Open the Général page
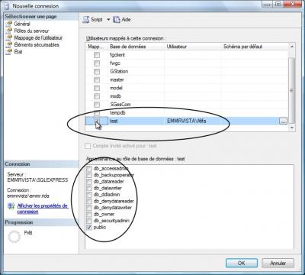This screenshot has height=275, width=305. coord(22,24)
